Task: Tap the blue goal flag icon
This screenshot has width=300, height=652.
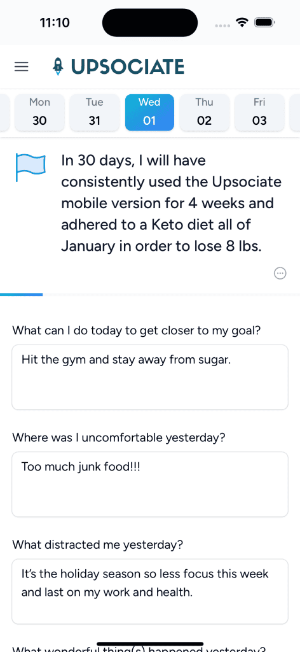Action: coord(31,167)
